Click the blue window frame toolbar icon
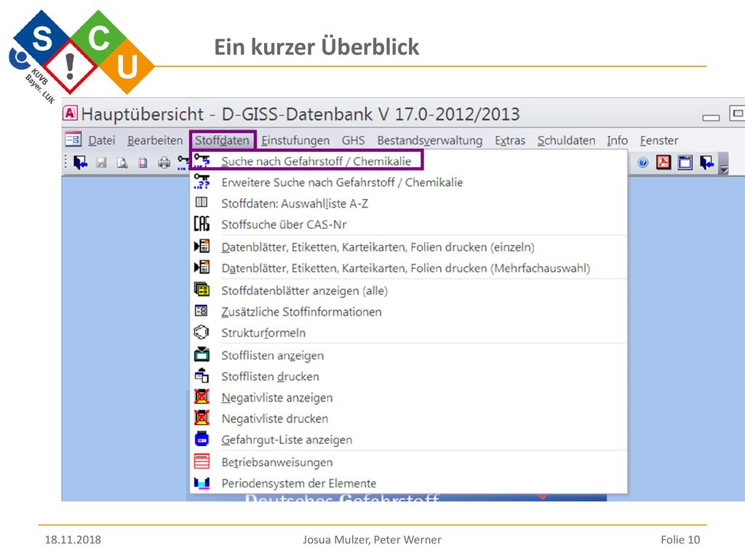The width and height of the screenshot is (745, 558). click(x=685, y=162)
